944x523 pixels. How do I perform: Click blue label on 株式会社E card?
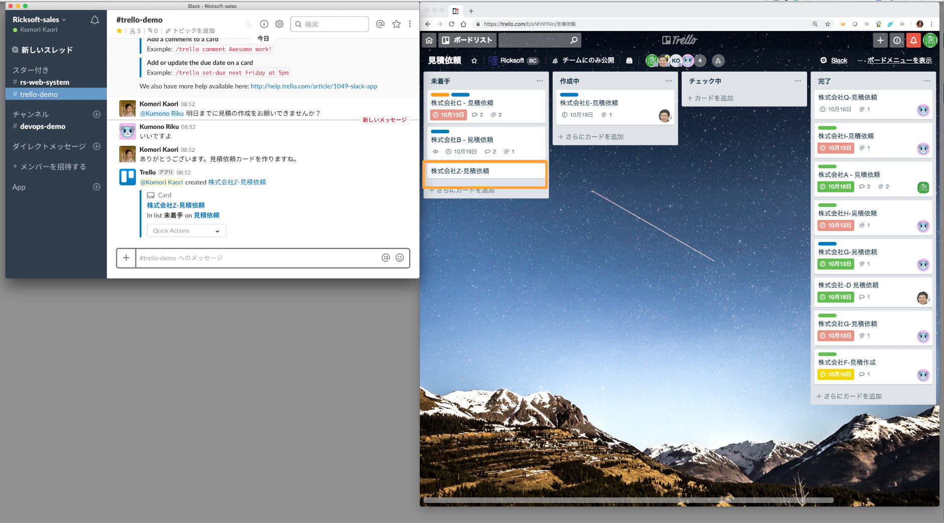click(569, 95)
